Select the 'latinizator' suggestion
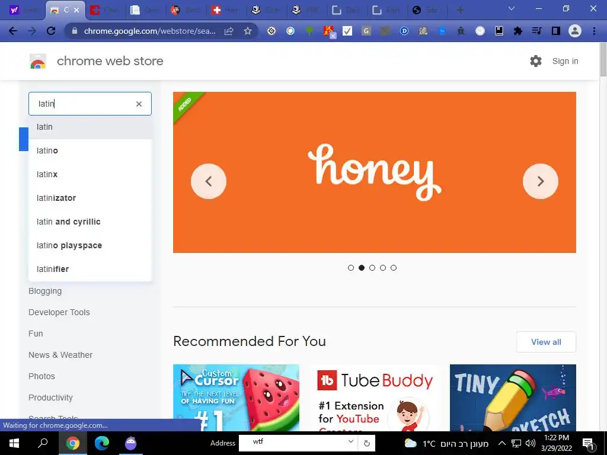Viewport: 607px width, 455px height. pyautogui.click(x=90, y=198)
